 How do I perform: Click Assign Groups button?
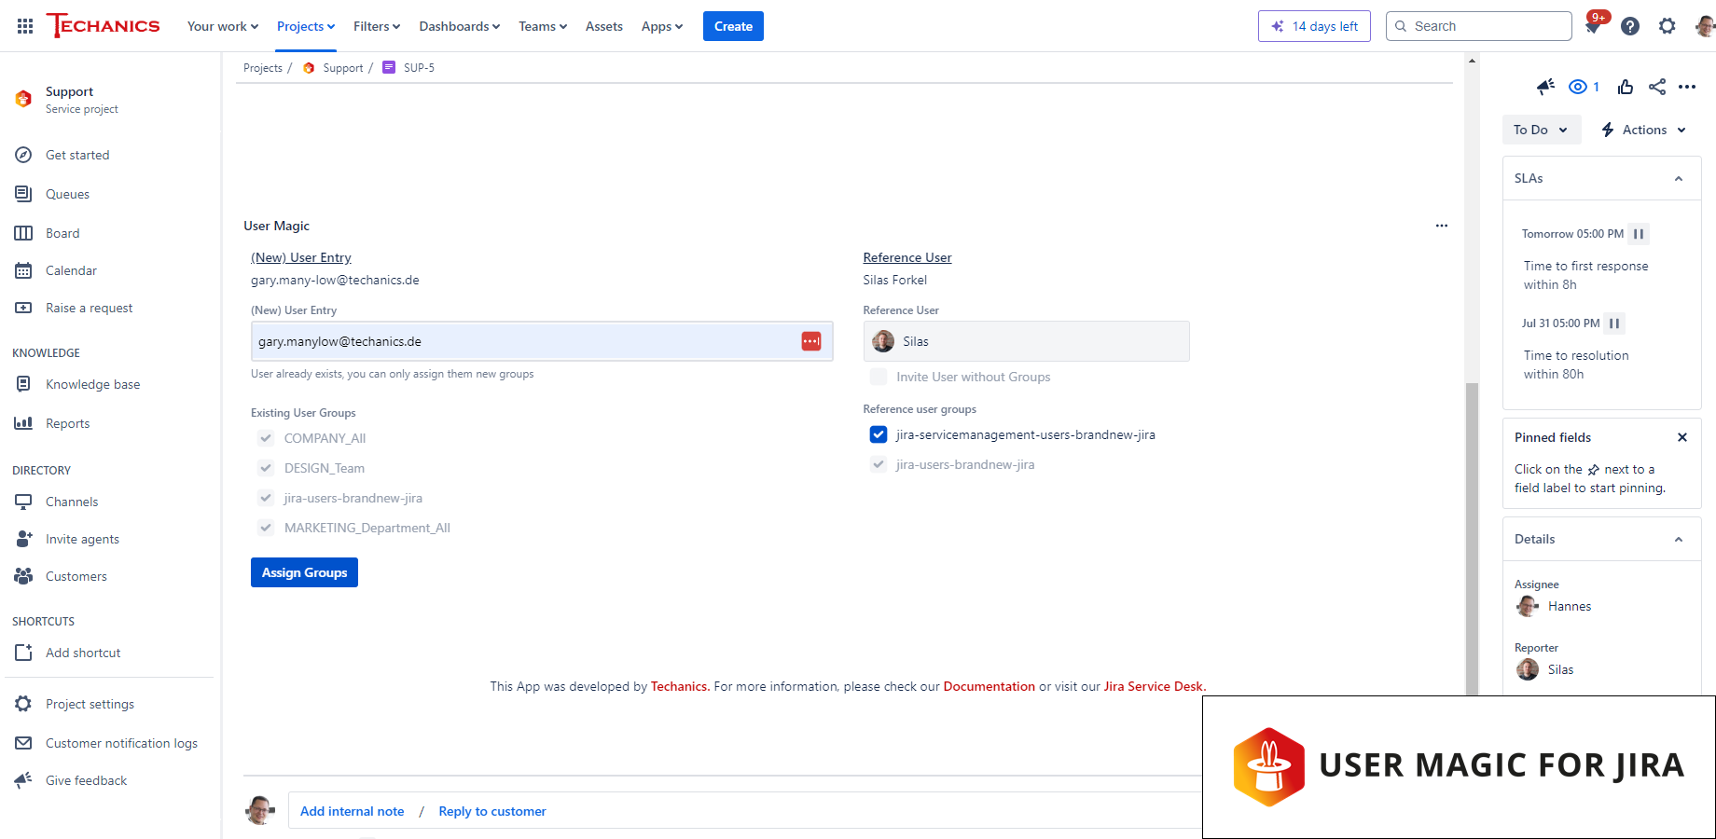click(x=304, y=572)
